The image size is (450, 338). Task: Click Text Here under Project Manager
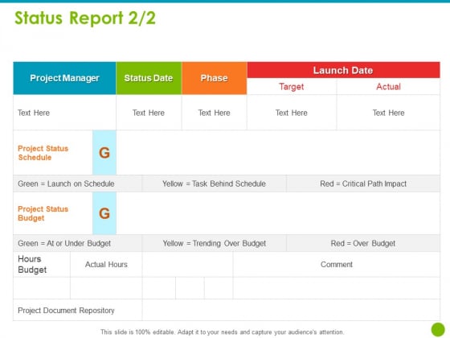tap(34, 113)
